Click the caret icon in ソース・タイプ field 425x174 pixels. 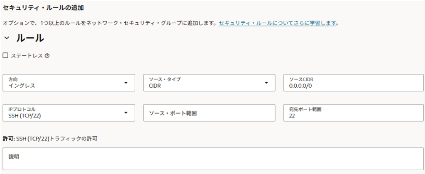266,83
